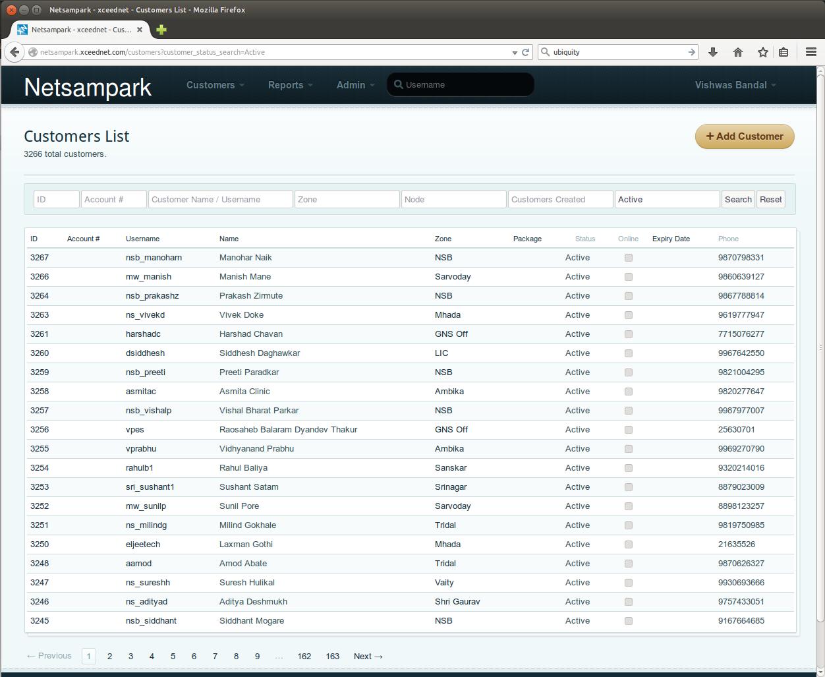Toggle Online checkbox for Manohar Naik
Image resolution: width=825 pixels, height=677 pixels.
[628, 258]
